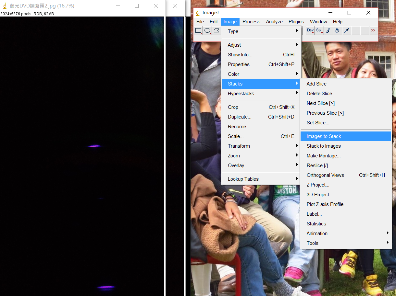Minimize the ImageJ main window
This screenshot has width=396, height=296.
tap(330, 13)
